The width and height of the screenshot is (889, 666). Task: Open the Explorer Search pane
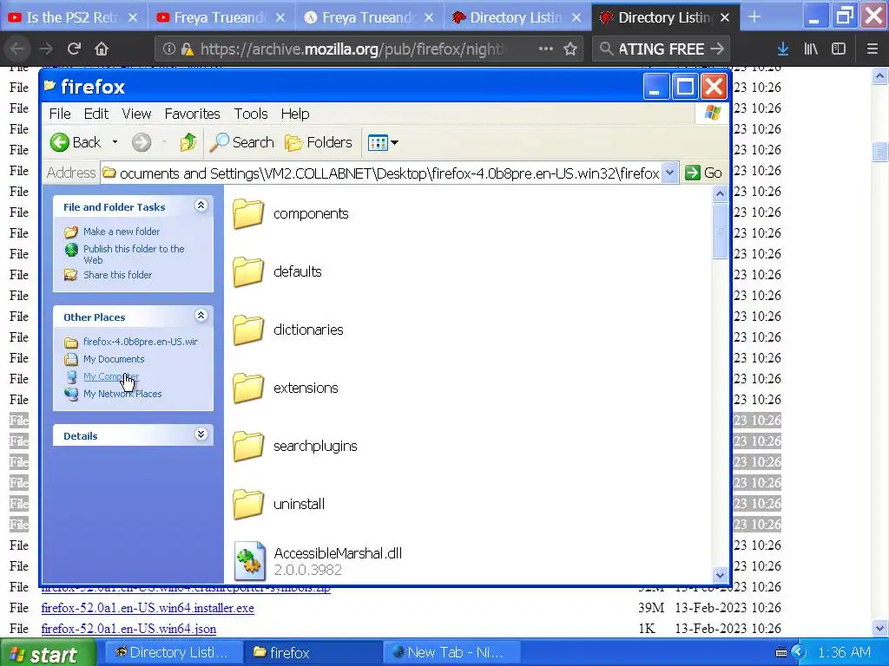point(241,142)
